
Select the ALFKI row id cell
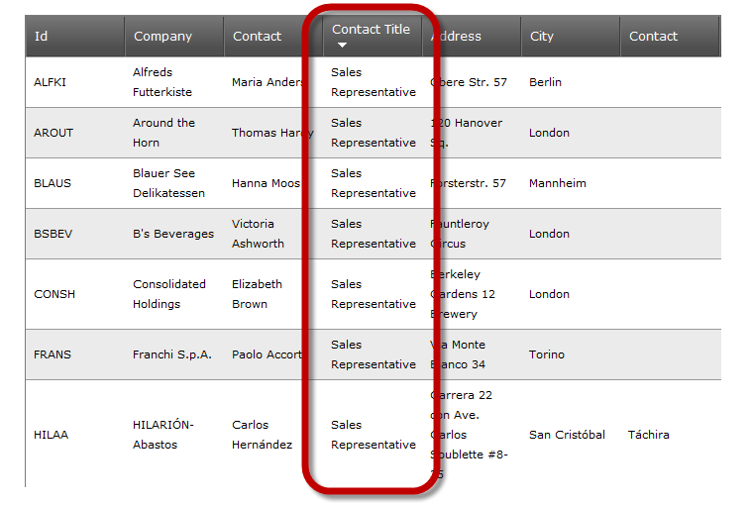50,82
